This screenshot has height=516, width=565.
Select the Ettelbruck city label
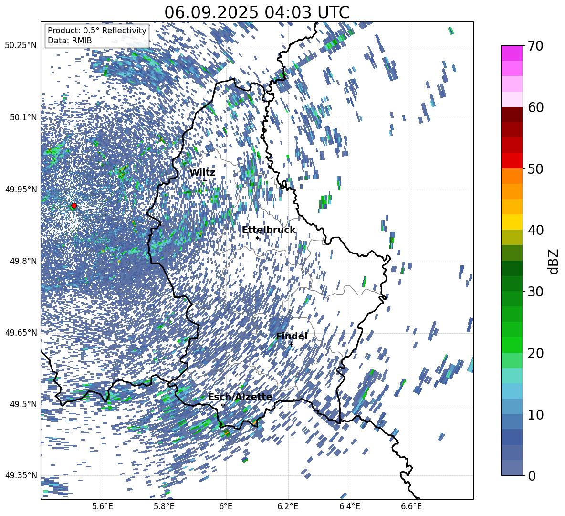tap(269, 230)
